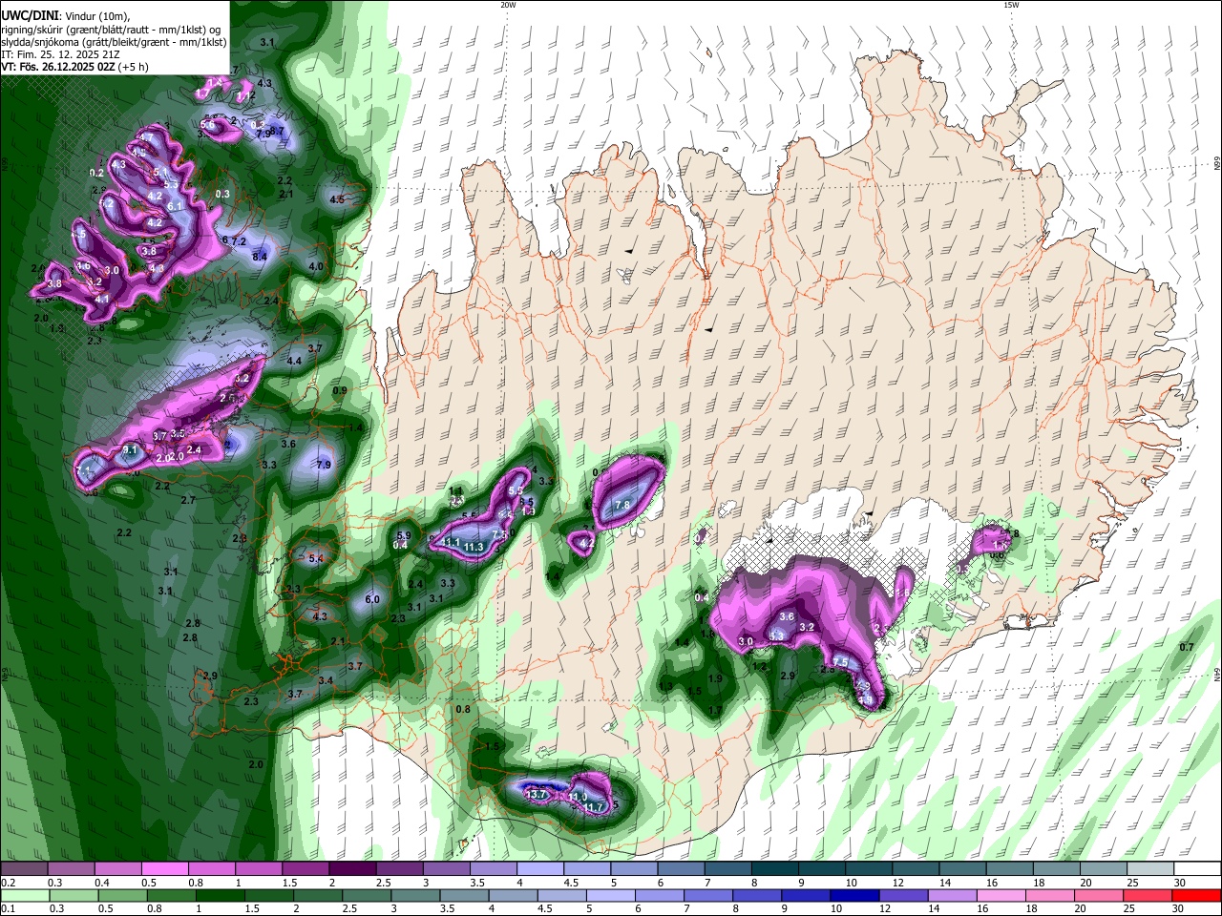The image size is (1222, 916).
Task: Click the 0.1 label in bottom legend row
Action: pos(7,908)
